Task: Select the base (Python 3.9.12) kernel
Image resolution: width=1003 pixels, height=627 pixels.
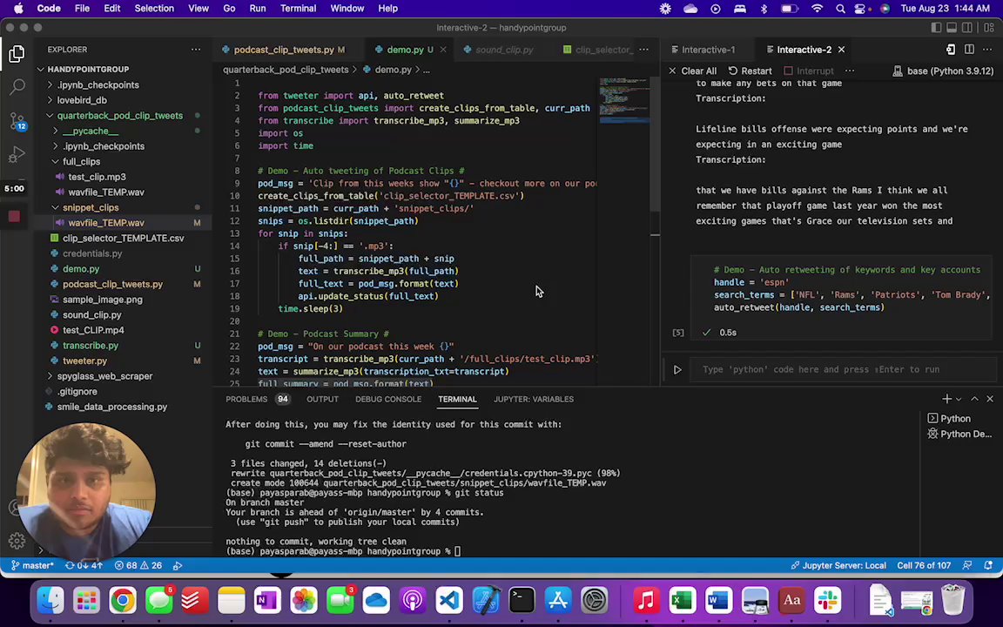Action: click(x=944, y=71)
